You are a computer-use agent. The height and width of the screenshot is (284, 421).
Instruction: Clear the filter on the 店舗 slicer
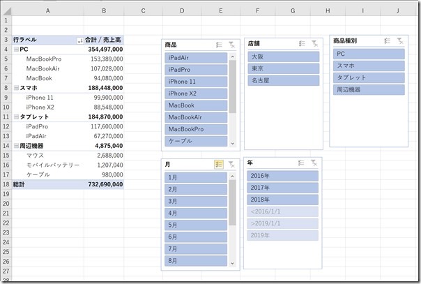tap(314, 43)
